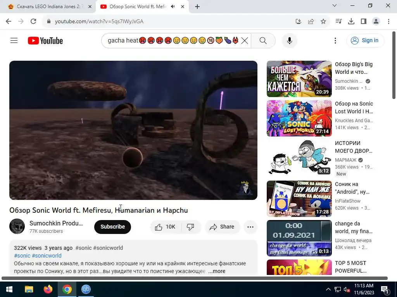
Task: Mute the tab via speaker icon
Action: [x=173, y=7]
